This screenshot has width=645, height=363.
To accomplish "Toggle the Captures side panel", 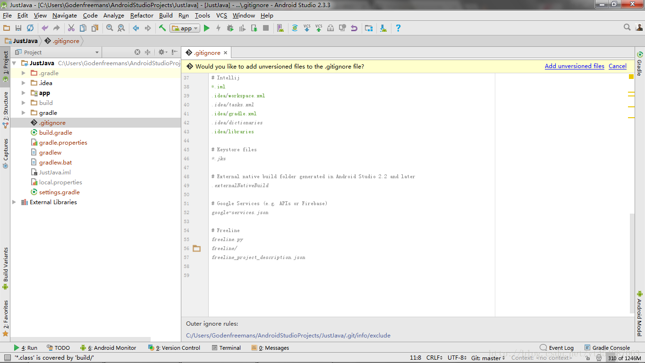I will [x=6, y=153].
